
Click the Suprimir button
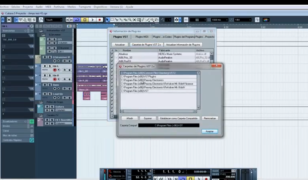tap(148, 118)
